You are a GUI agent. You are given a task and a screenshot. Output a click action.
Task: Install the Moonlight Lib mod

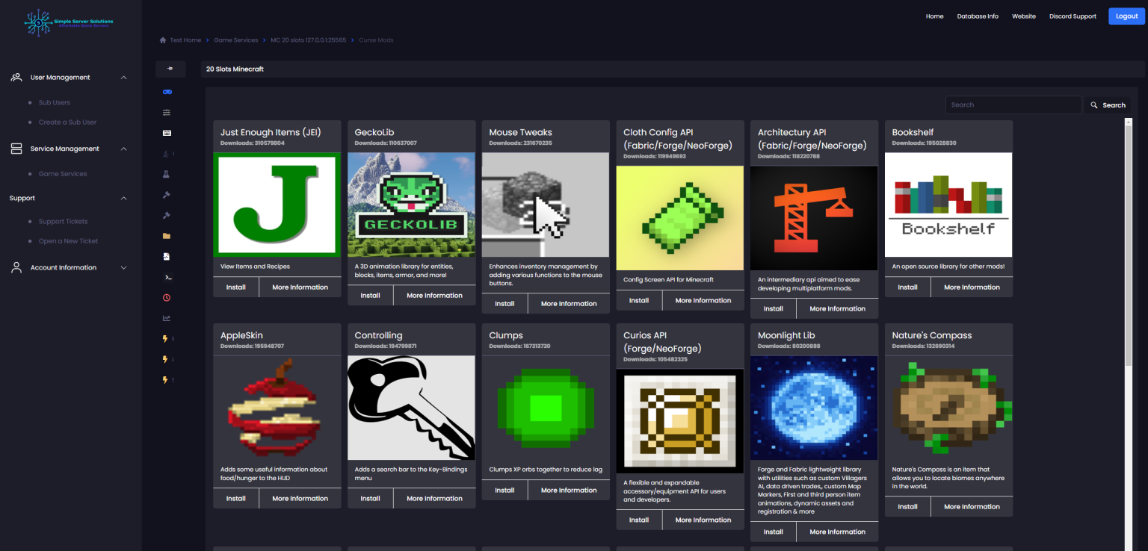[774, 532]
